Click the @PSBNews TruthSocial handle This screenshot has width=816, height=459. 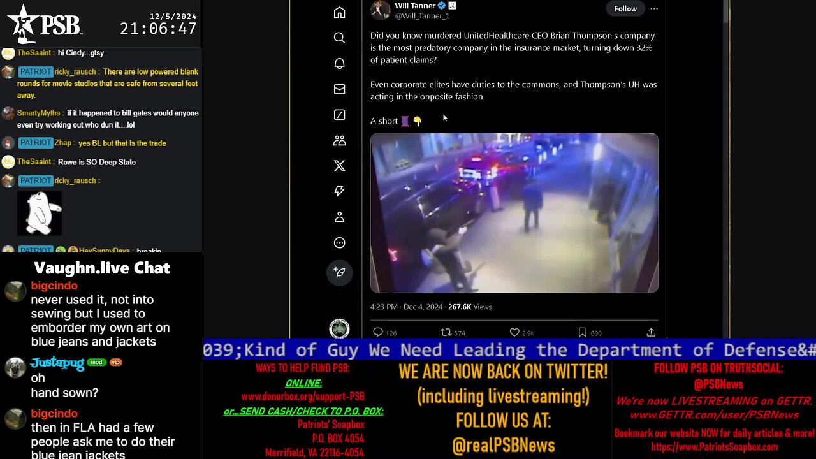click(718, 384)
